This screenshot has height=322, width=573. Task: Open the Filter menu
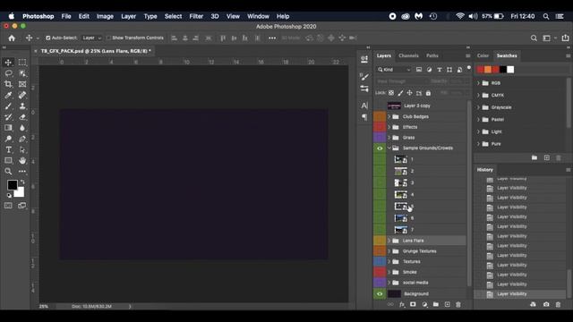click(196, 16)
